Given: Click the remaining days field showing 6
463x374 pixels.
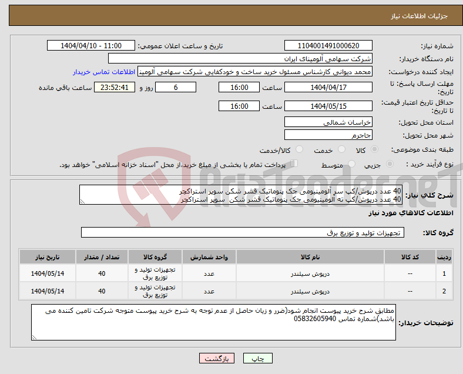Looking at the screenshot, I should pos(176,87).
